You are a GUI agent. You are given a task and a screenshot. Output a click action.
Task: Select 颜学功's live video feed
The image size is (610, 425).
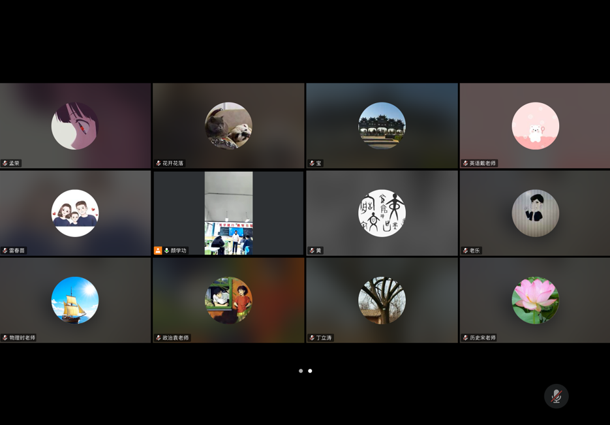[x=228, y=212]
